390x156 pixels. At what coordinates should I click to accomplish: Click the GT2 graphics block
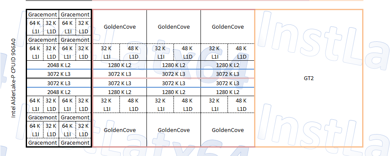[309, 78]
